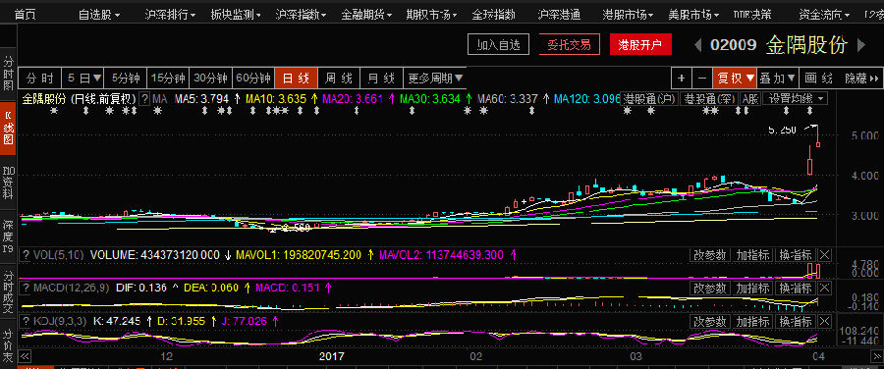The image size is (884, 369).
Task: Click the red 港股开户 button
Action: pos(640,44)
